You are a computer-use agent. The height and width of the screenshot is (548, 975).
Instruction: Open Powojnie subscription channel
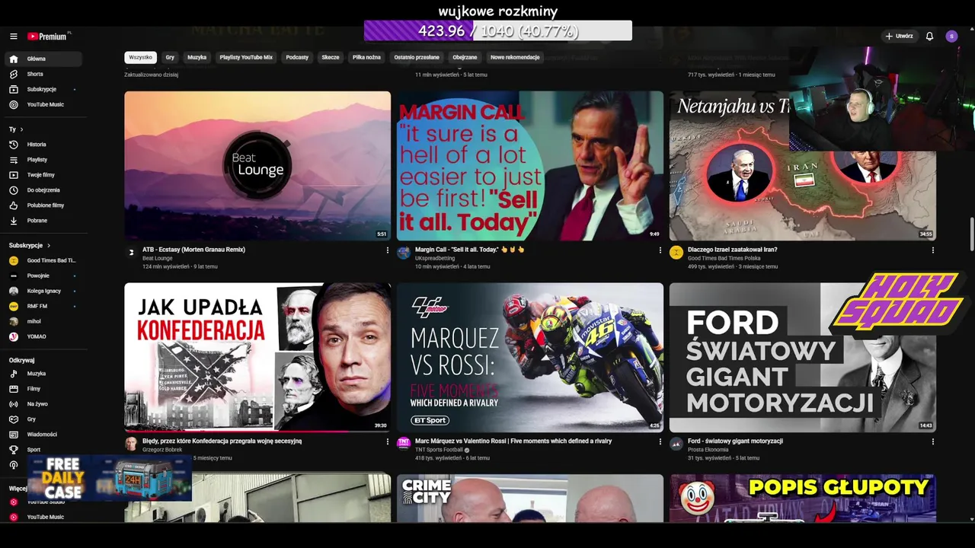pyautogui.click(x=43, y=276)
